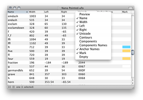Select the Empty menu entry
This screenshot has width=143, height=100.
pyautogui.click(x=93, y=57)
